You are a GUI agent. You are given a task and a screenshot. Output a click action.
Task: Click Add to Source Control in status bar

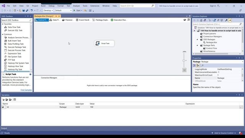tap(224, 133)
